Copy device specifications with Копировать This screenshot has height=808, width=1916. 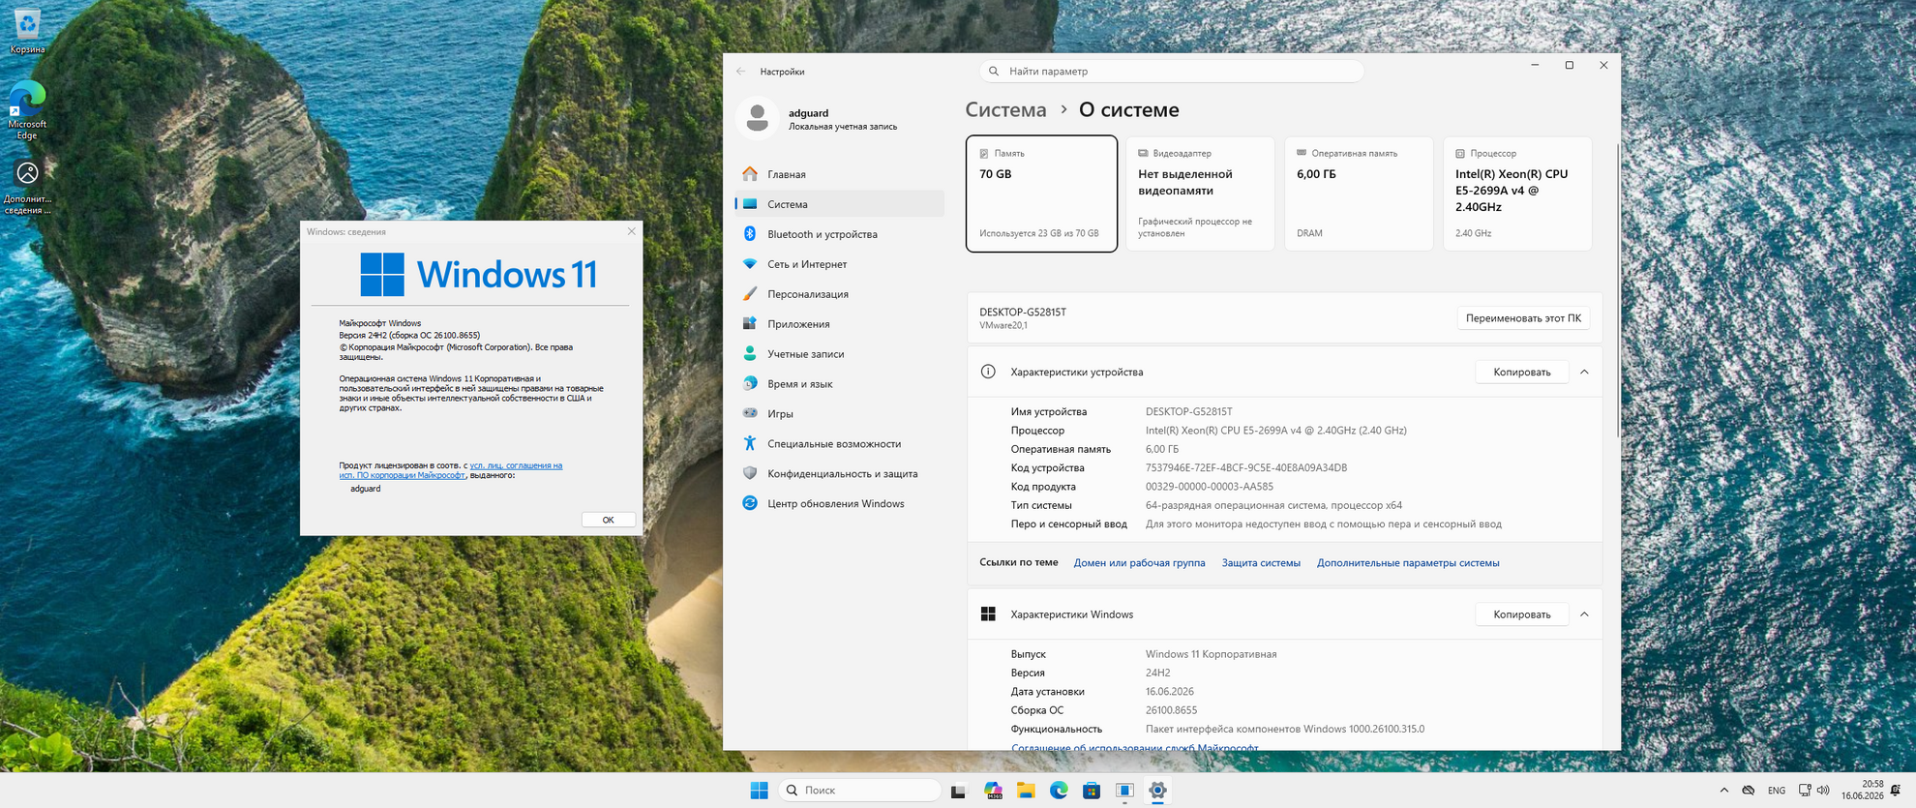pyautogui.click(x=1521, y=373)
